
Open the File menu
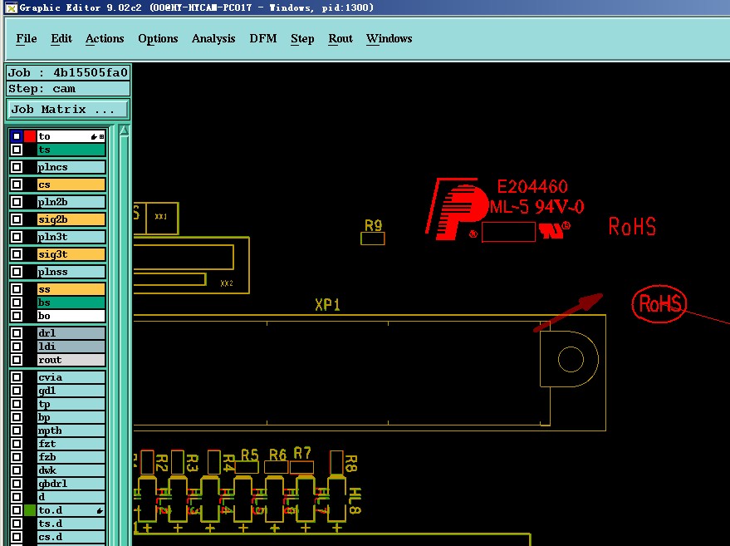point(26,39)
